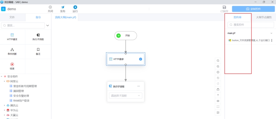The height and width of the screenshot is (119, 276).
Task: Click the circular reset-zoom canvas icon
Action: (218, 72)
